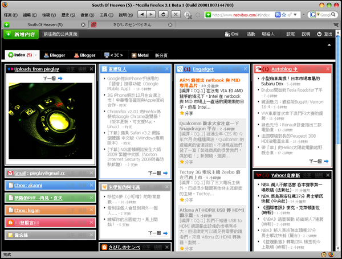The image size is (342, 259).
Task: Open ARM 將推出 netbook 與 MID article
Action: click(x=210, y=83)
